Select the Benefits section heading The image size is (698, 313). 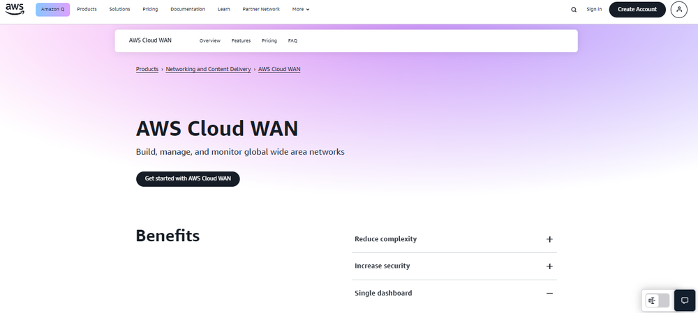[x=168, y=236]
